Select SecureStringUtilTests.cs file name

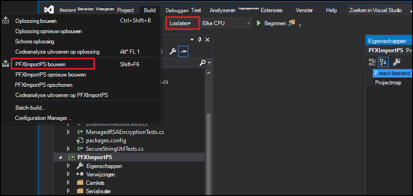pos(114,149)
